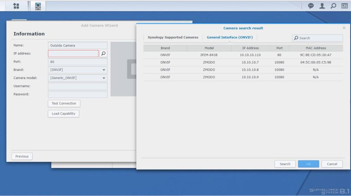Sort by the Port column header
The height and width of the screenshot is (196, 351).
click(279, 48)
